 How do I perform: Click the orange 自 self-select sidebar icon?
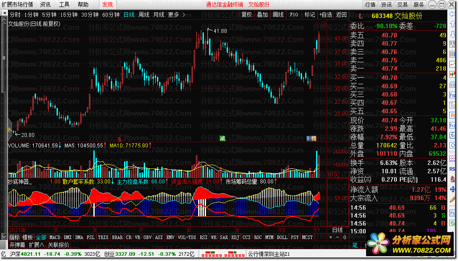coord(452,115)
